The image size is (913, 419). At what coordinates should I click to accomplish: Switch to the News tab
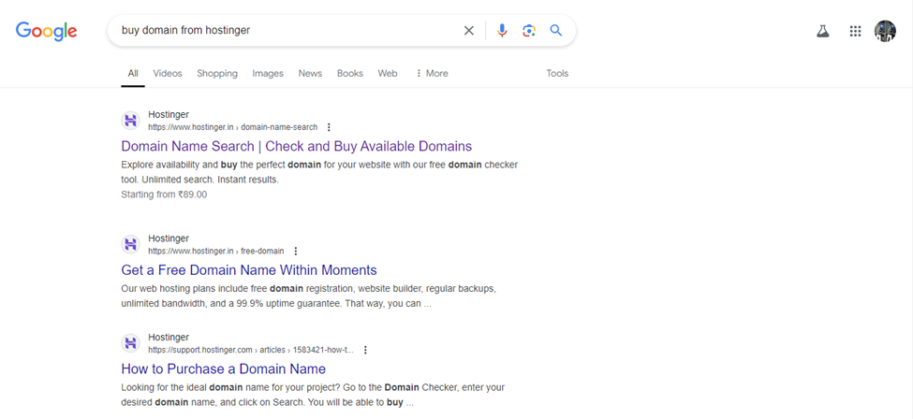tap(310, 73)
